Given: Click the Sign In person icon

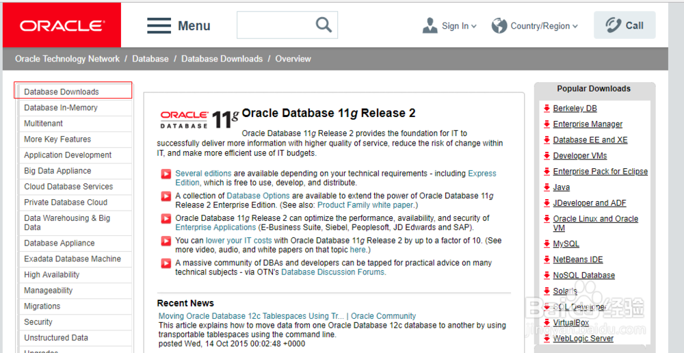Looking at the screenshot, I should 430,26.
